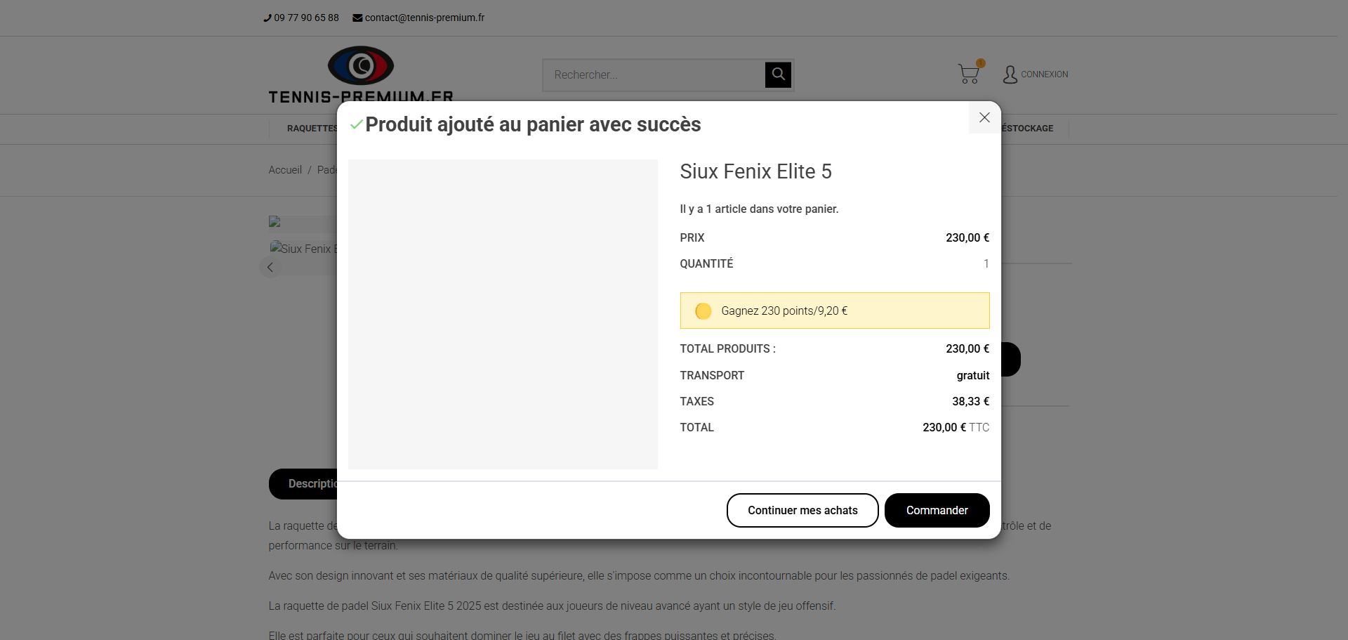Viewport: 1348px width, 640px height.
Task: Open the RAQUETTES menu
Action: 311,129
